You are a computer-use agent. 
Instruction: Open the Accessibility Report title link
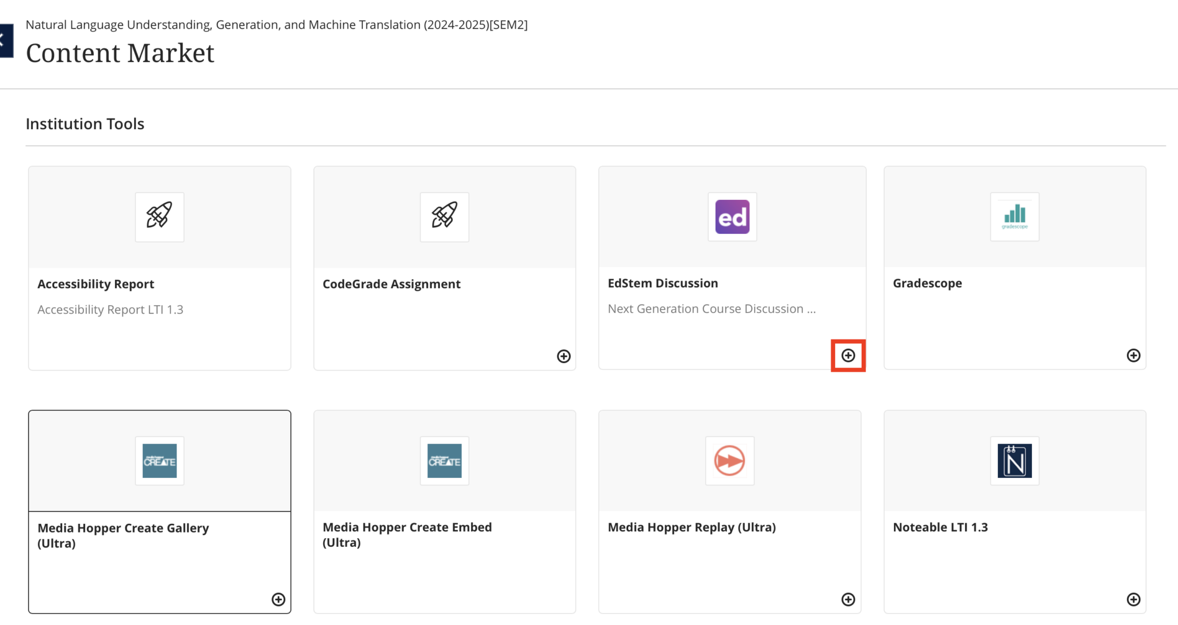(x=96, y=284)
